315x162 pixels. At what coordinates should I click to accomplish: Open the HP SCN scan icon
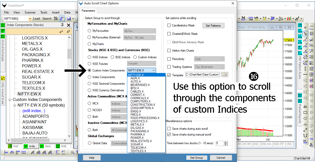300,48
